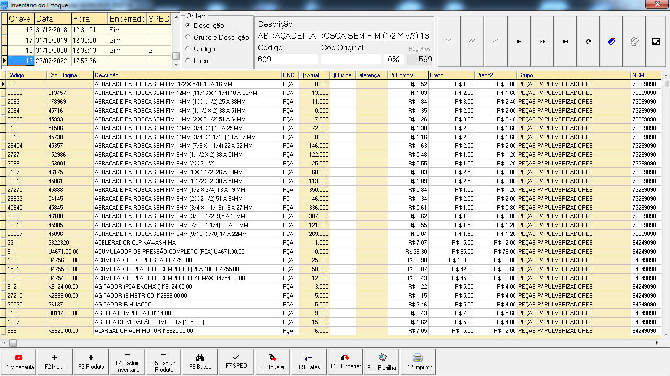Go to the last record (navigator)
670x376 pixels.
565,42
